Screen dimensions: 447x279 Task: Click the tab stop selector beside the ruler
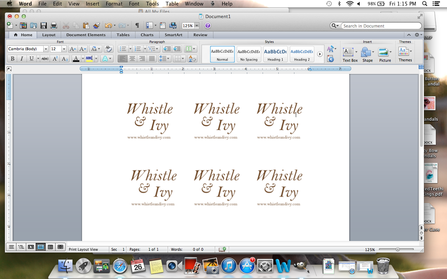point(9,69)
